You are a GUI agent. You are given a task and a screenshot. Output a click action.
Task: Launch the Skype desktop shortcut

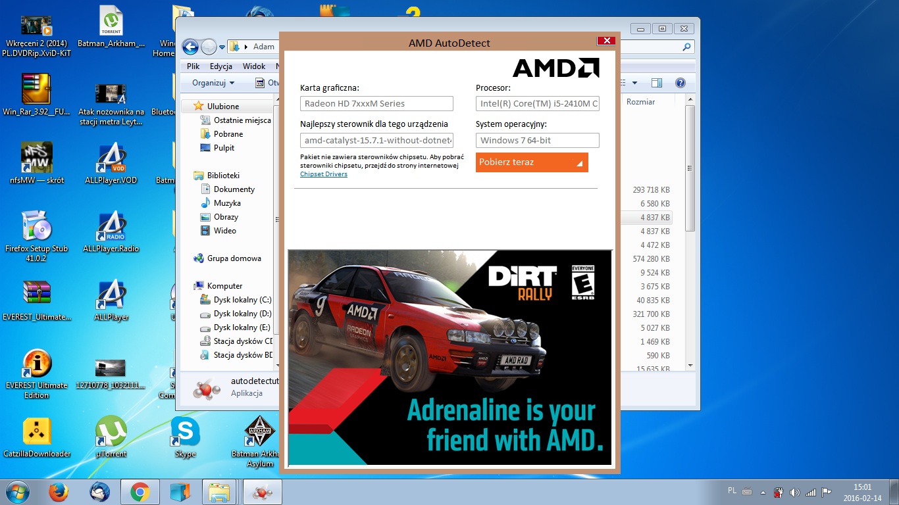coord(185,431)
